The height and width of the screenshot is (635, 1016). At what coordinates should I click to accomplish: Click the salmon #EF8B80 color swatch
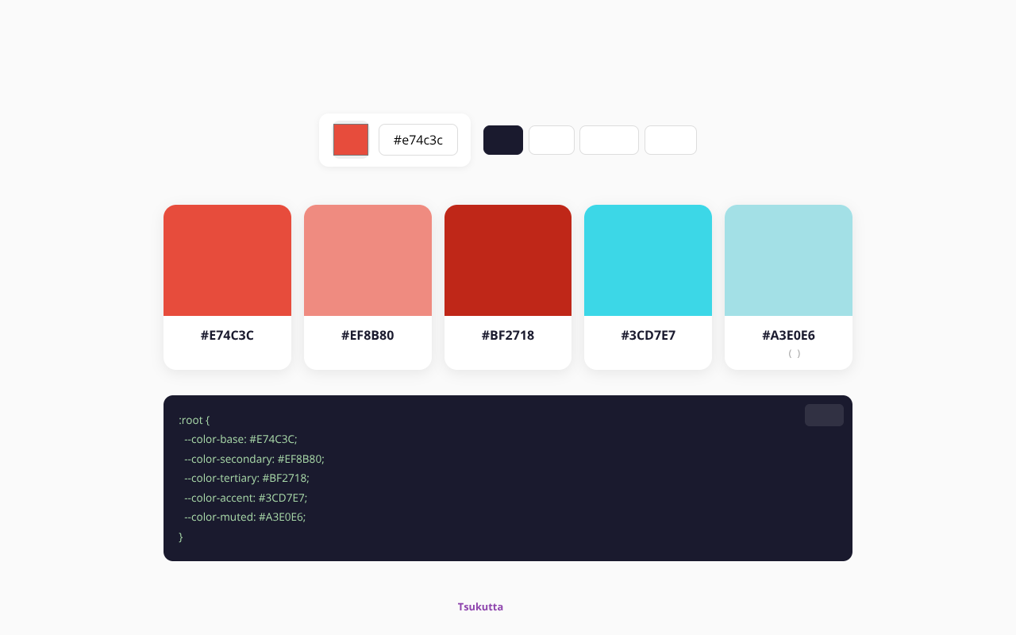point(368,260)
